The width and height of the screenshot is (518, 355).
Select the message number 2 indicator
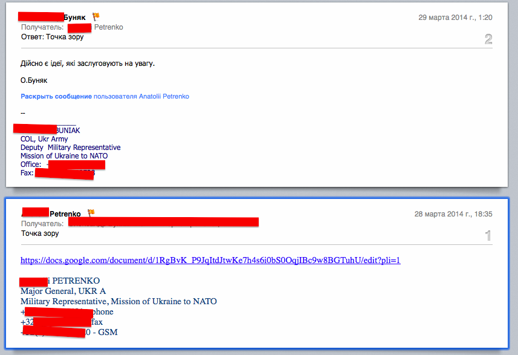click(x=488, y=39)
